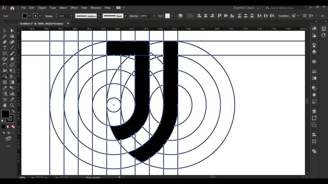
Task: Open the Edit menu
Action: pyautogui.click(x=32, y=8)
